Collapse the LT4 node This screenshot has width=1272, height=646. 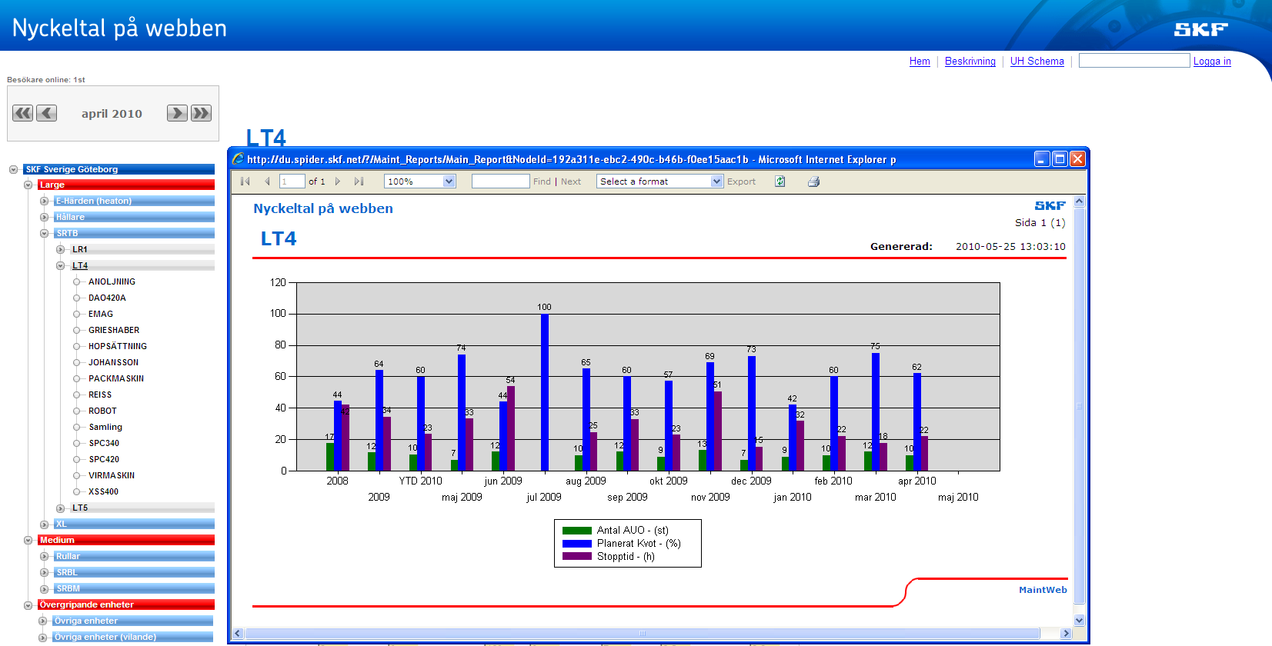(x=61, y=265)
